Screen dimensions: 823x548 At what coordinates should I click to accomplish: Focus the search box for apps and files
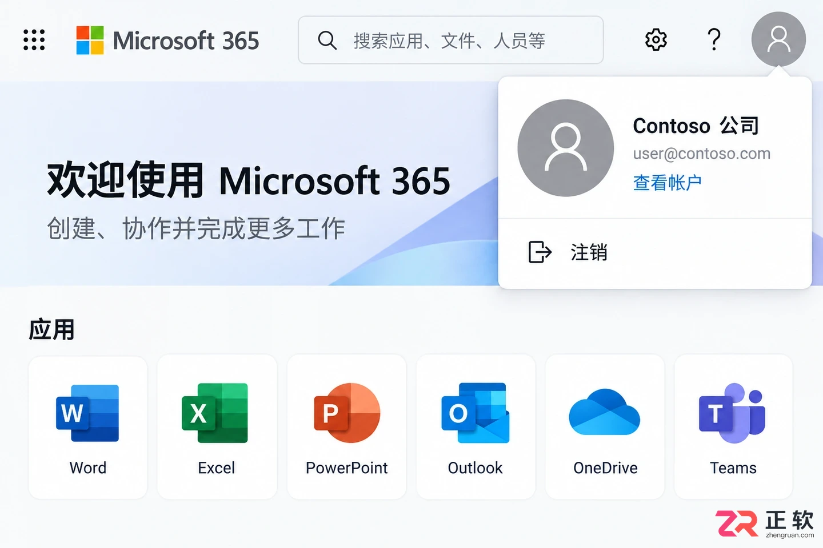pyautogui.click(x=450, y=40)
